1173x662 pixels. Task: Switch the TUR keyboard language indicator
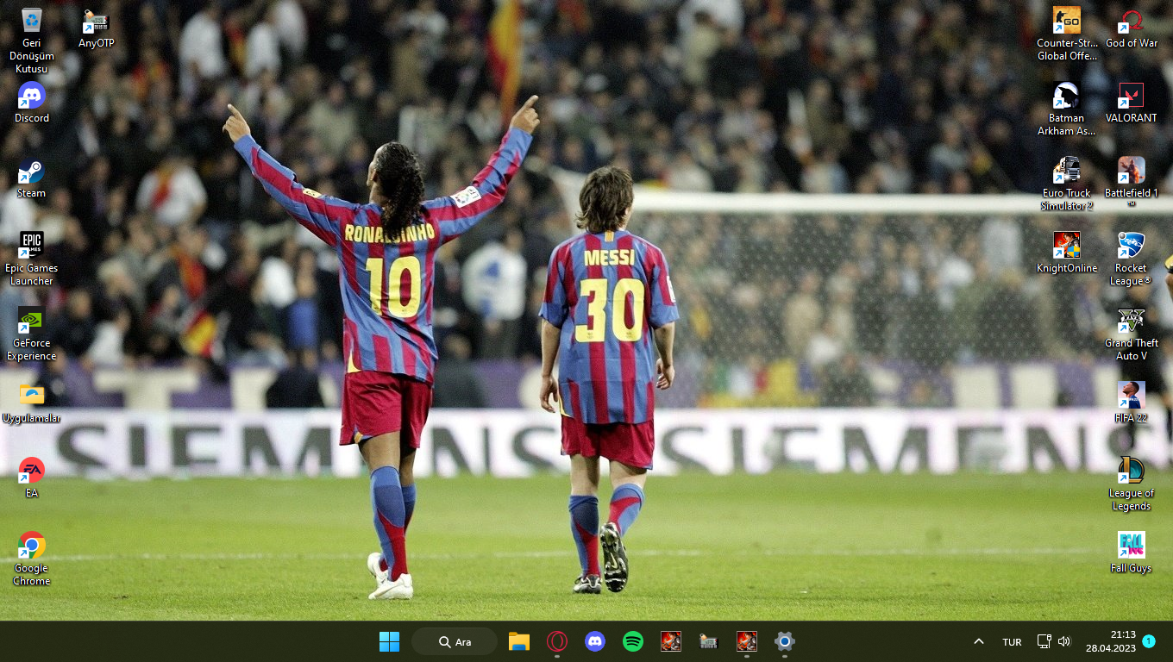pos(1012,642)
